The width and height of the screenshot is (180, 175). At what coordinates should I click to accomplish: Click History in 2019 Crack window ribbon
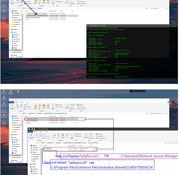[73, 109]
